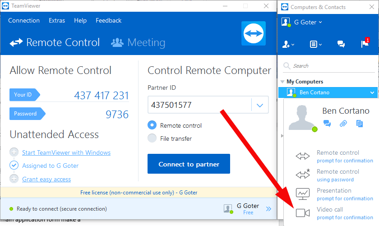
Task: Click Assigned to G Goter entry
Action: coord(50,166)
